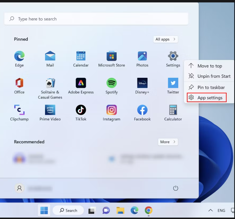
Task: Open the taskbar Search box
Action: (68, 210)
